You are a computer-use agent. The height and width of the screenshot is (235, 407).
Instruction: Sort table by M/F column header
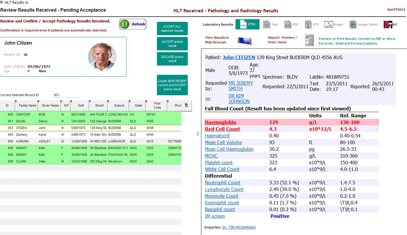coord(66,105)
